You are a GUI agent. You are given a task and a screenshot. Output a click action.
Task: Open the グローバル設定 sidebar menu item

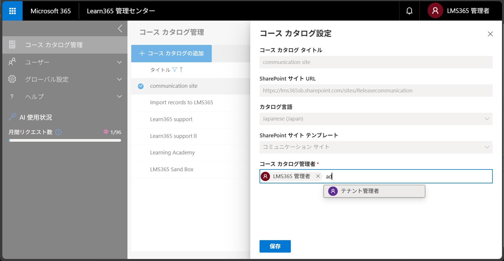pos(65,79)
